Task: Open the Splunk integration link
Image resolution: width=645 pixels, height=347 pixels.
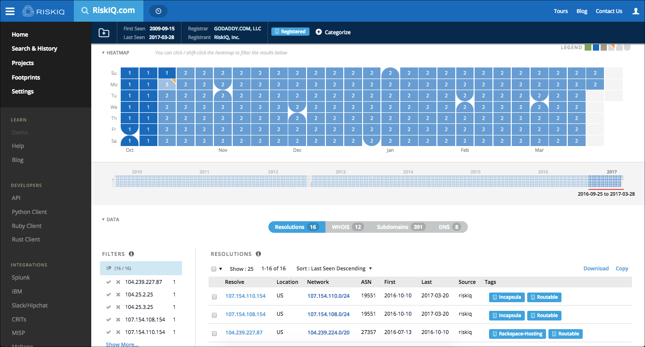Action: click(x=21, y=278)
